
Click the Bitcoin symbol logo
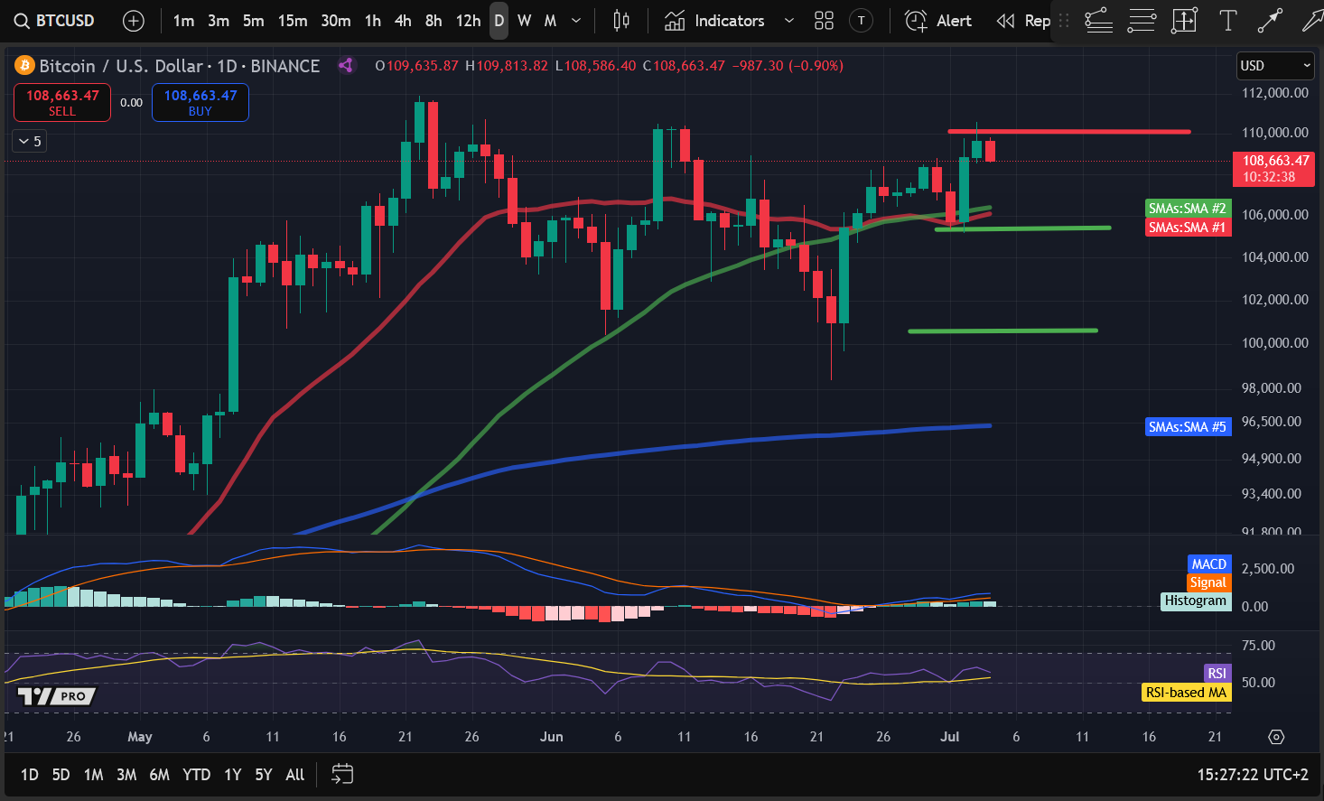coord(24,65)
